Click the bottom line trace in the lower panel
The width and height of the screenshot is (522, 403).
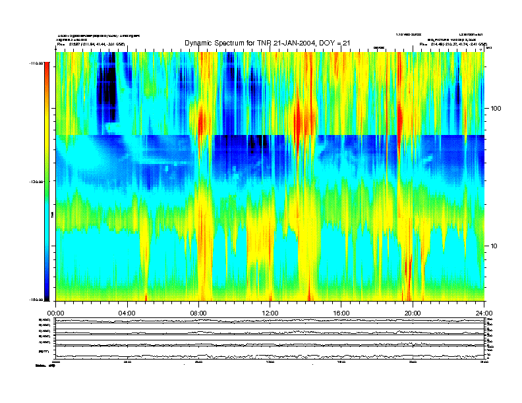click(x=270, y=356)
